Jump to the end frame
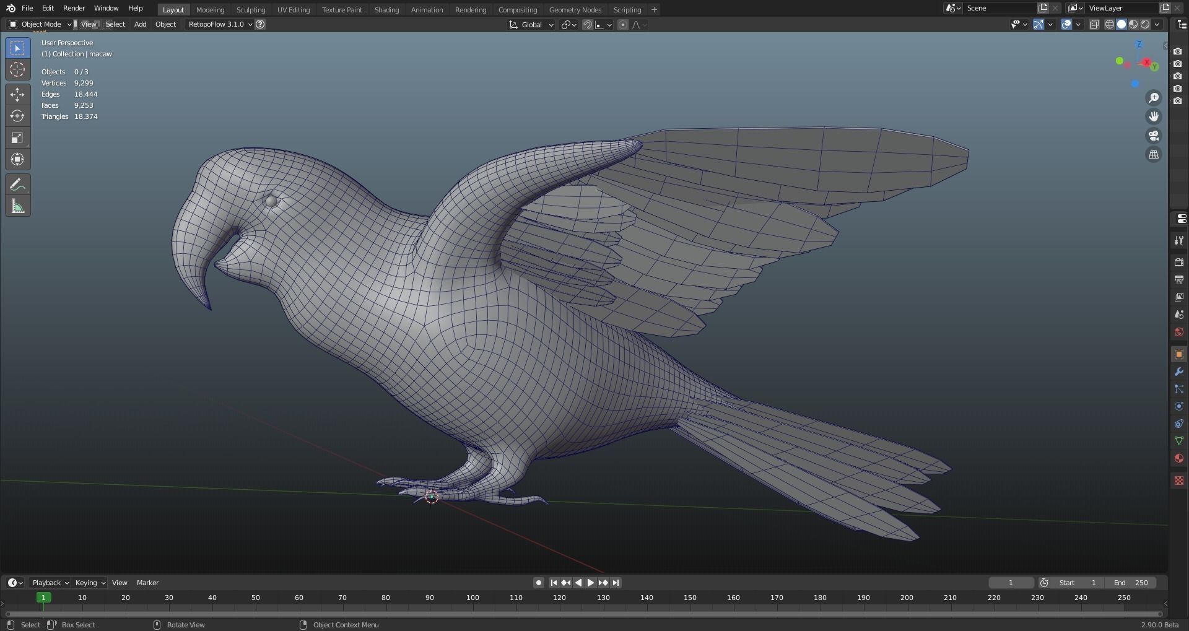The width and height of the screenshot is (1189, 631). [616, 583]
